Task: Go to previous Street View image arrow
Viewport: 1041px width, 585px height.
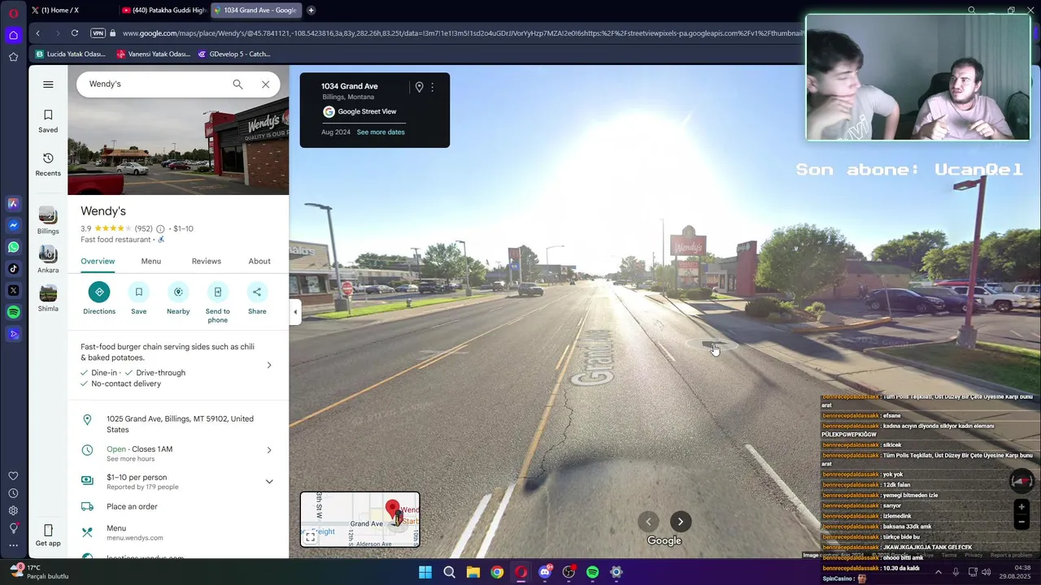Action: pos(648,522)
